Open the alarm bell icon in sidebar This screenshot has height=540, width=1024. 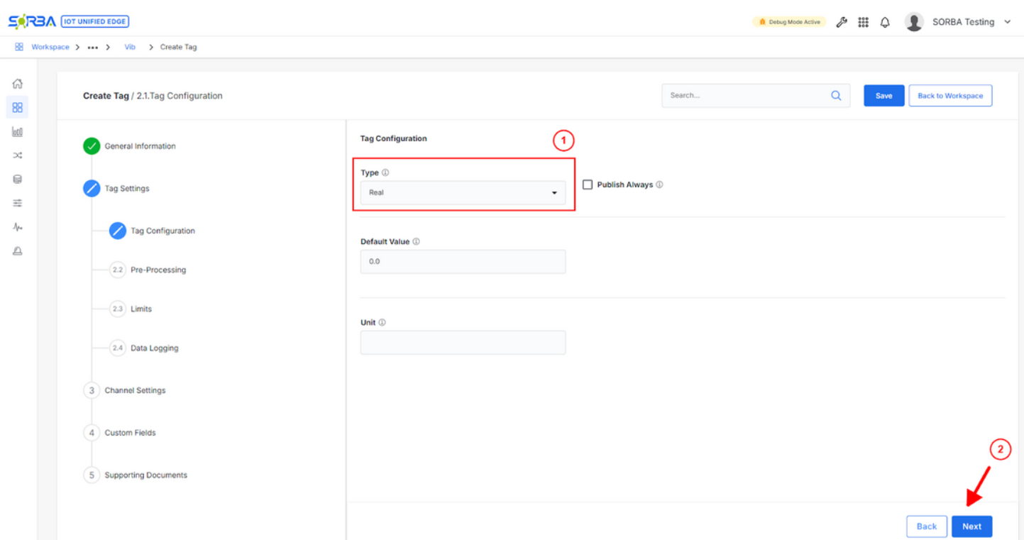(x=18, y=250)
